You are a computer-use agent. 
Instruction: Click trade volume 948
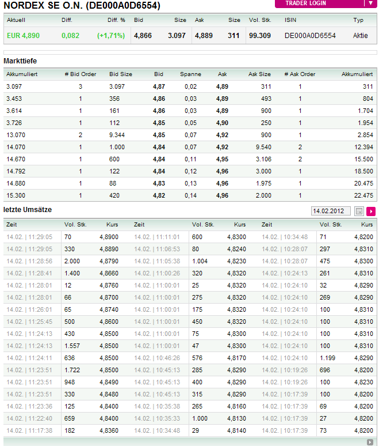[70, 382]
